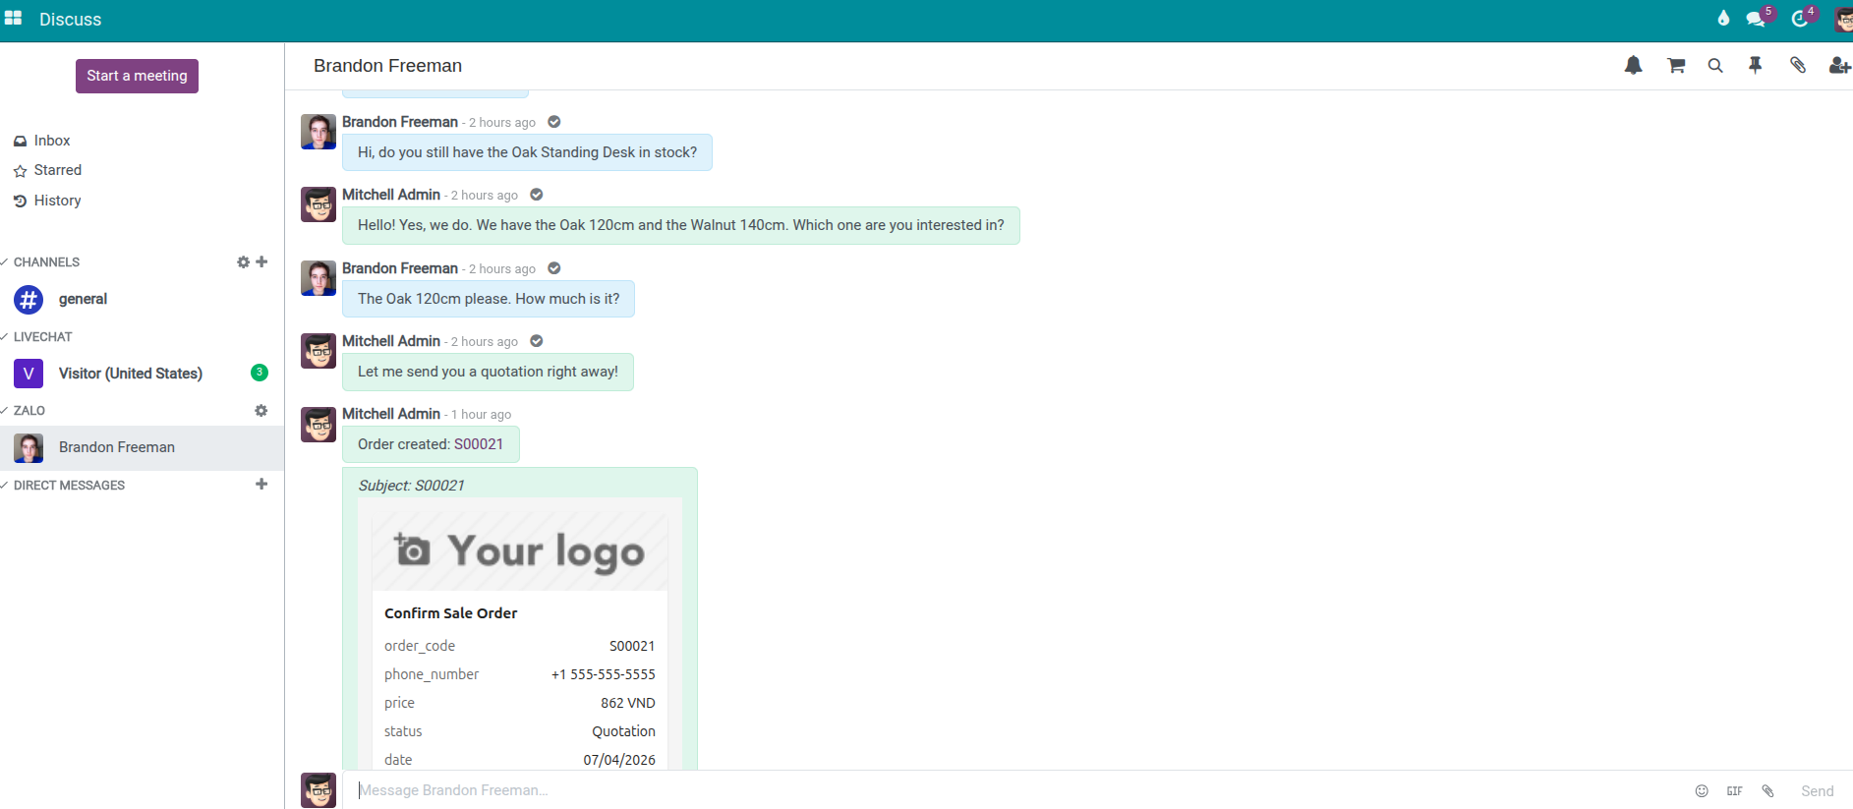Open the conversations icon with badge 5
This screenshot has height=809, width=1853.
coord(1756,19)
